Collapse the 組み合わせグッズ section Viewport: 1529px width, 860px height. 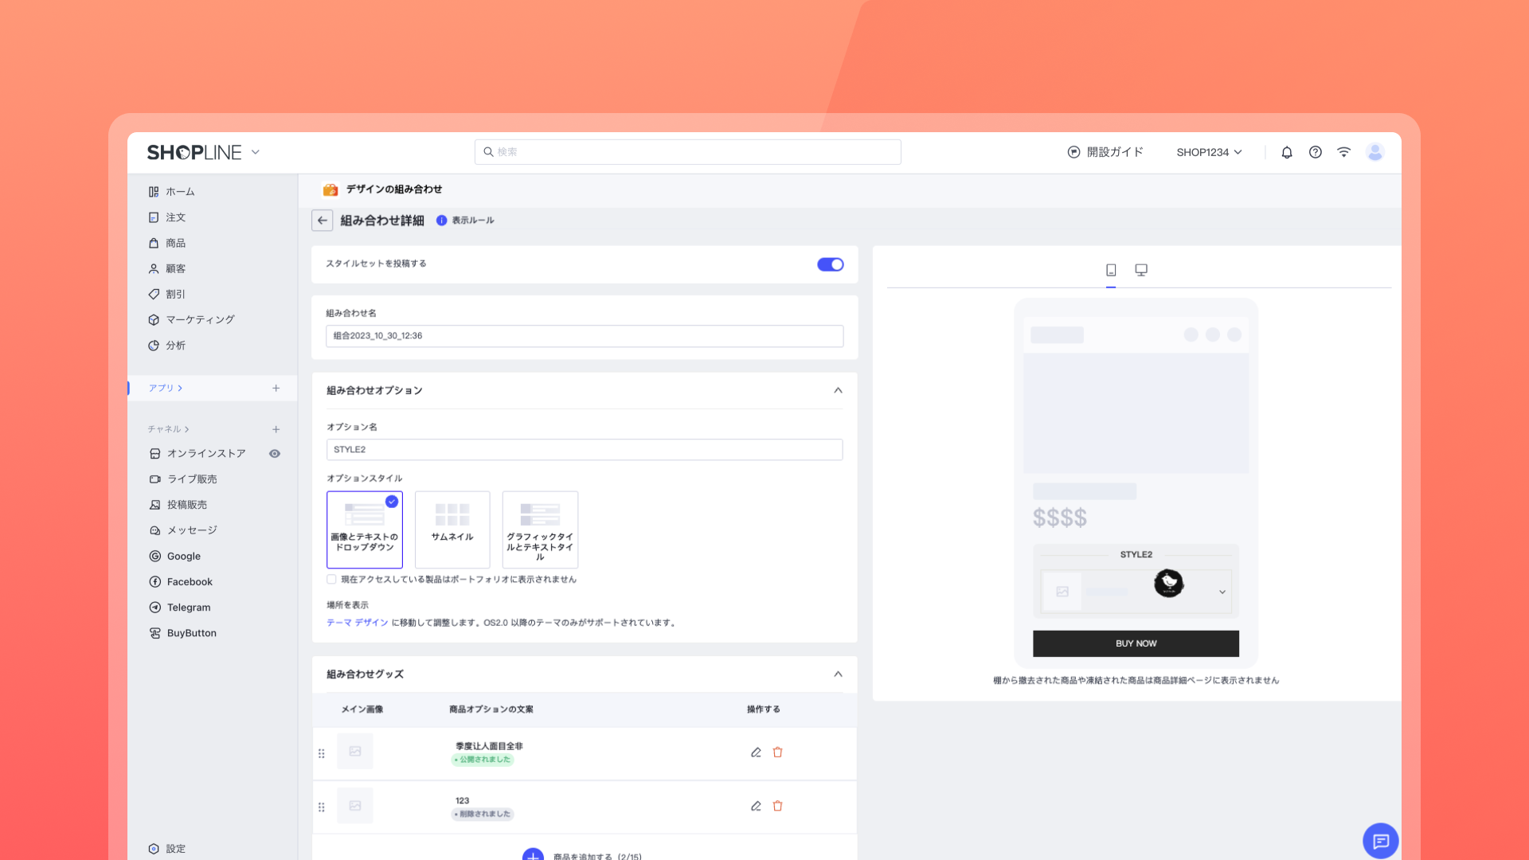[x=838, y=674]
